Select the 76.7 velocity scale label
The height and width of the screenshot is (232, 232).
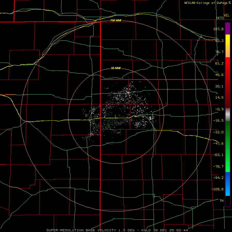(x=219, y=52)
